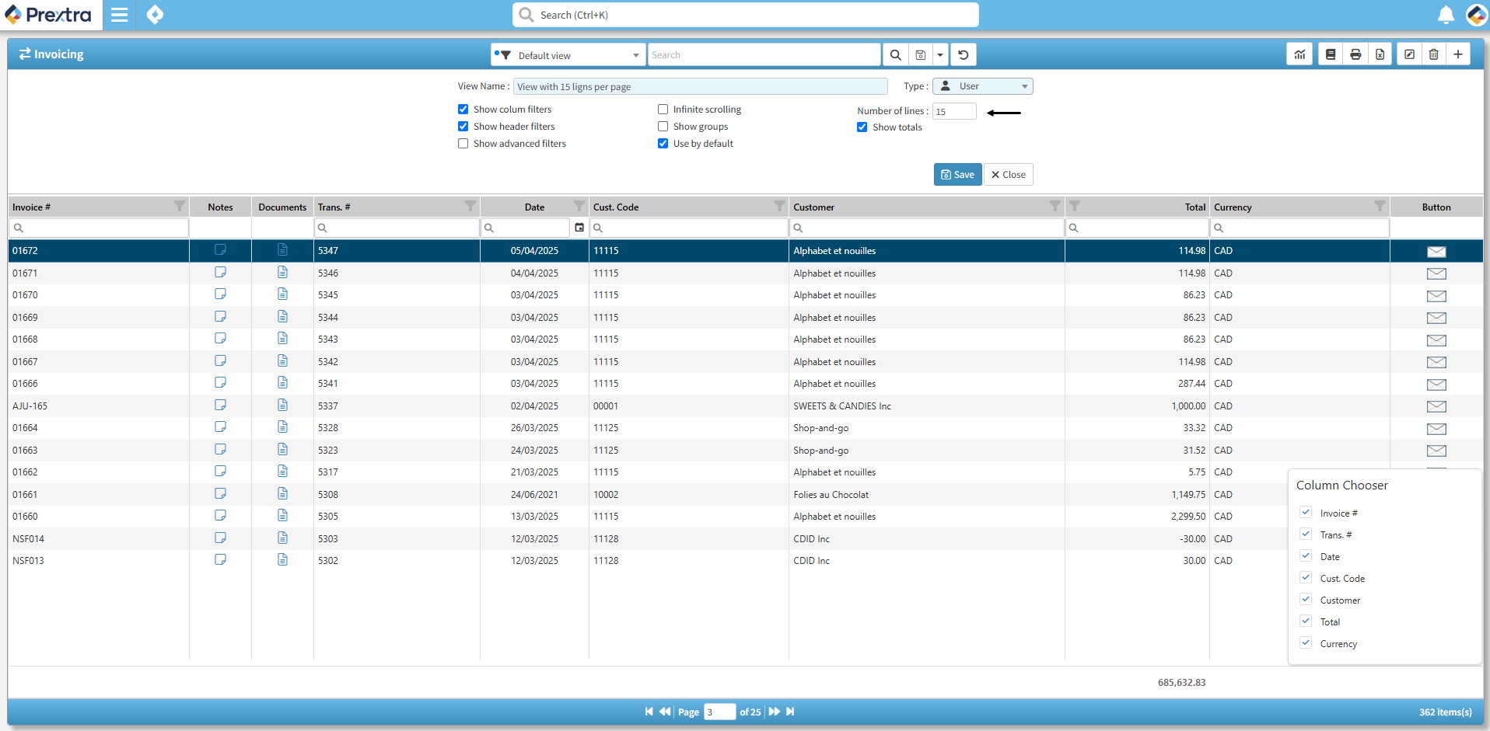Toggle Use by default checkbox
1490x731 pixels.
tap(663, 144)
